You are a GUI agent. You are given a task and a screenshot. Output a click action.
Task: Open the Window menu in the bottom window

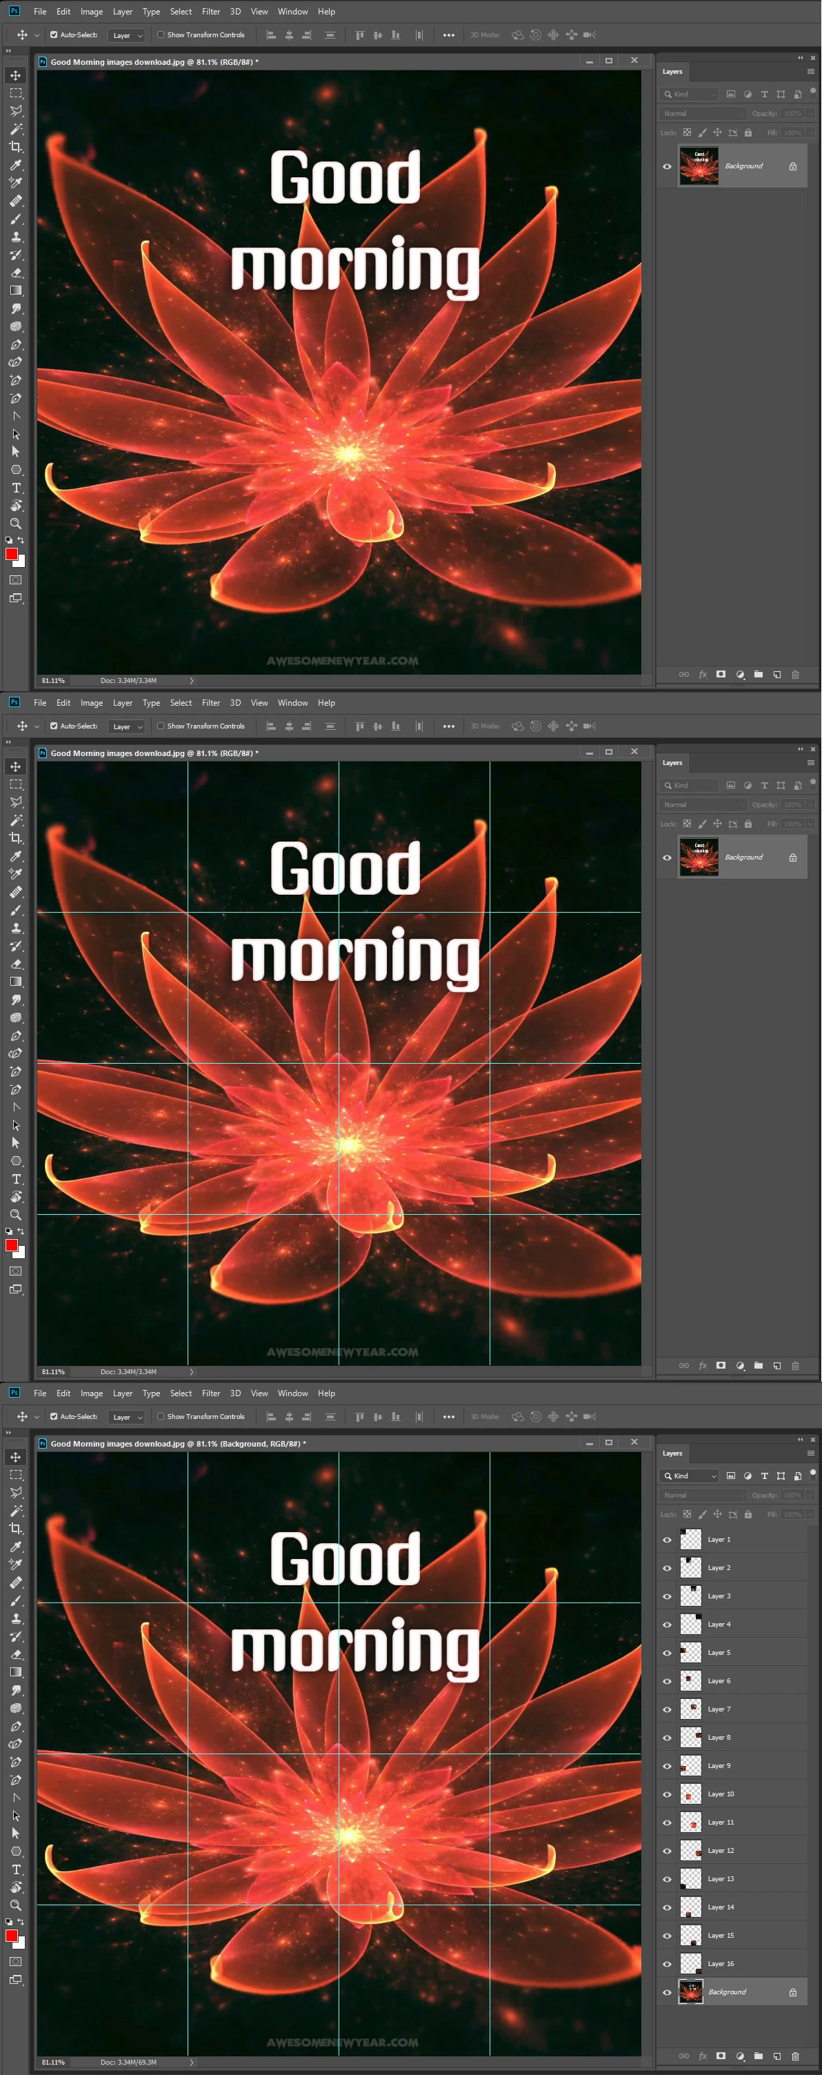pos(293,1393)
